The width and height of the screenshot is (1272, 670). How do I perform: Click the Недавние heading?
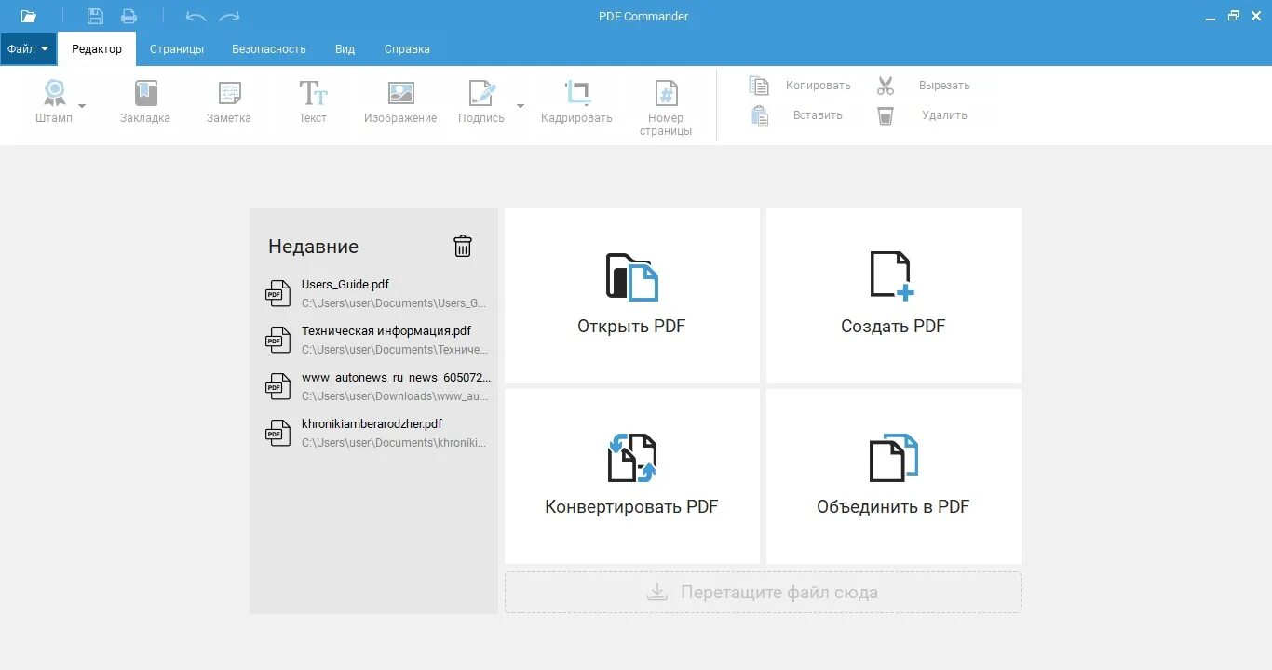(x=314, y=247)
